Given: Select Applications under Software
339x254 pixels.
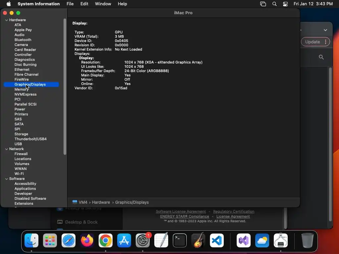Looking at the screenshot, I should point(25,189).
